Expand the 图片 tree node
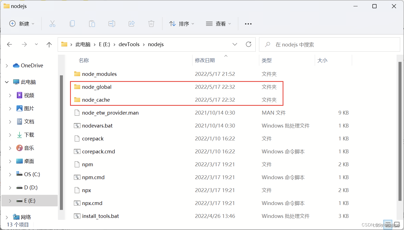 [x=10, y=109]
